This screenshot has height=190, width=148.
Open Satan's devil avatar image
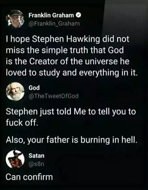tap(15, 159)
